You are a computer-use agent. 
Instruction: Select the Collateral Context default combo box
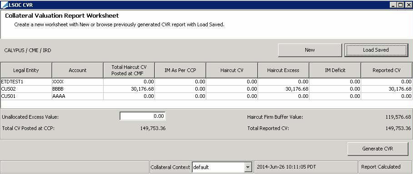pos(222,167)
